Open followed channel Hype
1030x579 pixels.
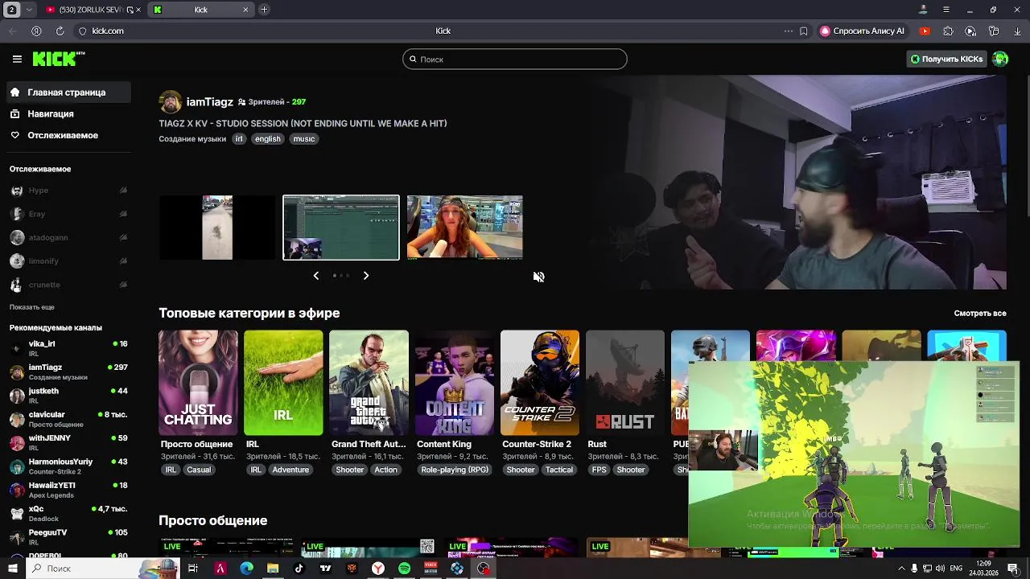68,191
